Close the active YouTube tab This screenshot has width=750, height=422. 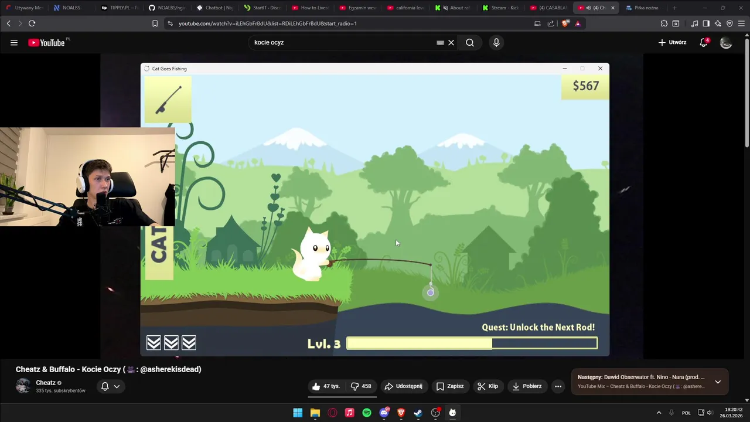pyautogui.click(x=613, y=8)
